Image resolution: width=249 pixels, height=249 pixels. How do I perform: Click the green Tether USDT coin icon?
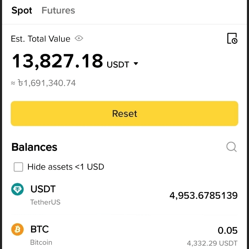pos(18,190)
